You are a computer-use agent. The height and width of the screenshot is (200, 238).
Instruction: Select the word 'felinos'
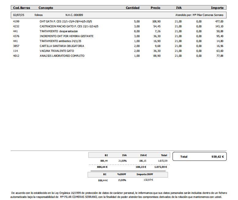tap(39, 15)
